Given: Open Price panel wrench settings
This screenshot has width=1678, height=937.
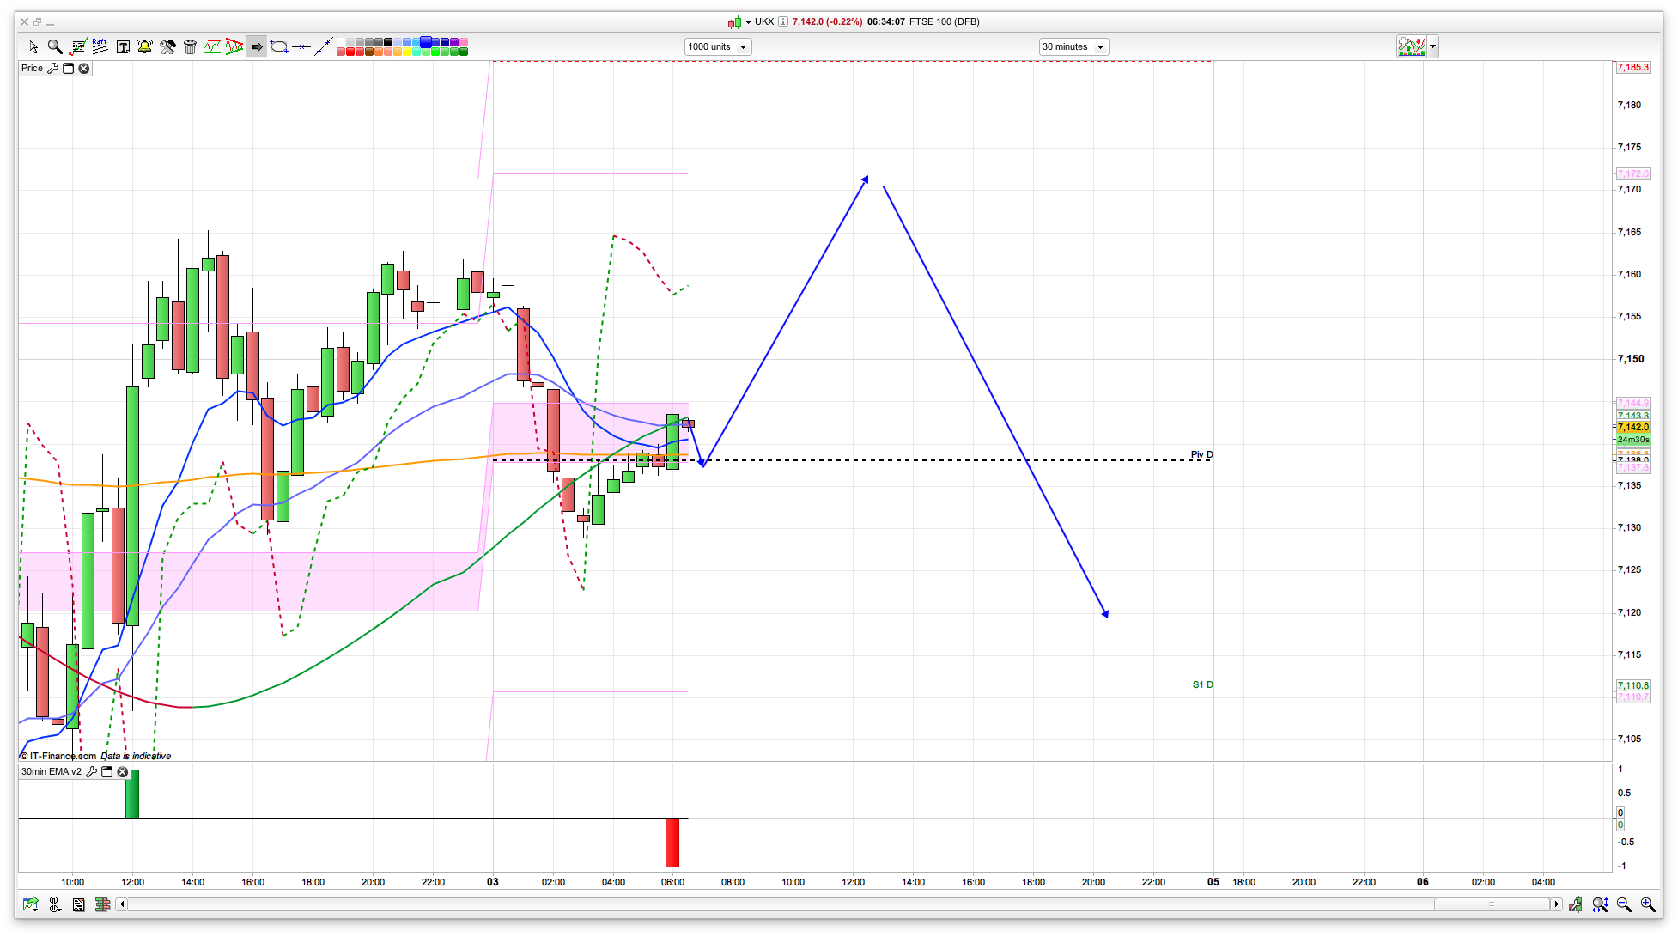Looking at the screenshot, I should pyautogui.click(x=52, y=68).
